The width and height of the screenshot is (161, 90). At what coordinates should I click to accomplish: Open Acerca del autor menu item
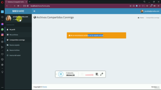18,55
